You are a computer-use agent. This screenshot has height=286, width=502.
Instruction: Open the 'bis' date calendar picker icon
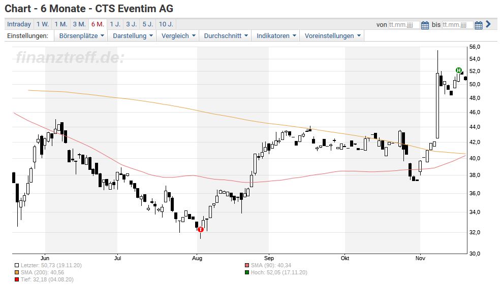click(478, 25)
